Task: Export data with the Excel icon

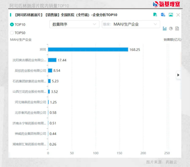Action: (x=163, y=15)
